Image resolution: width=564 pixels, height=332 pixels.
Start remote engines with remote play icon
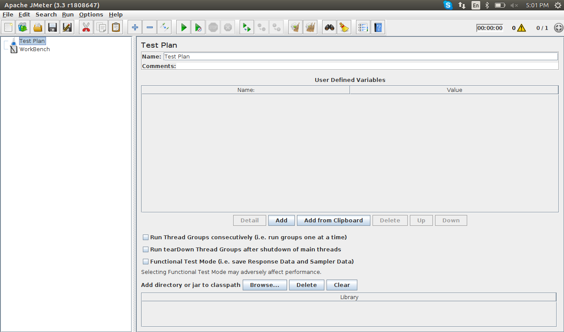pos(247,28)
